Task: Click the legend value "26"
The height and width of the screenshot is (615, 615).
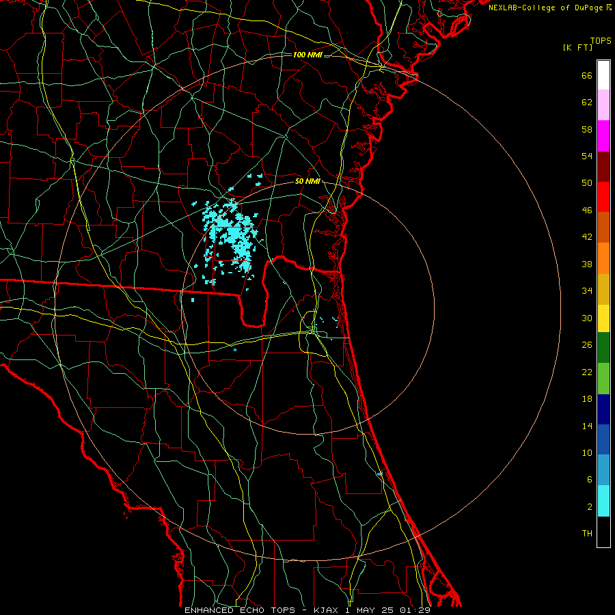Action: coord(587,345)
